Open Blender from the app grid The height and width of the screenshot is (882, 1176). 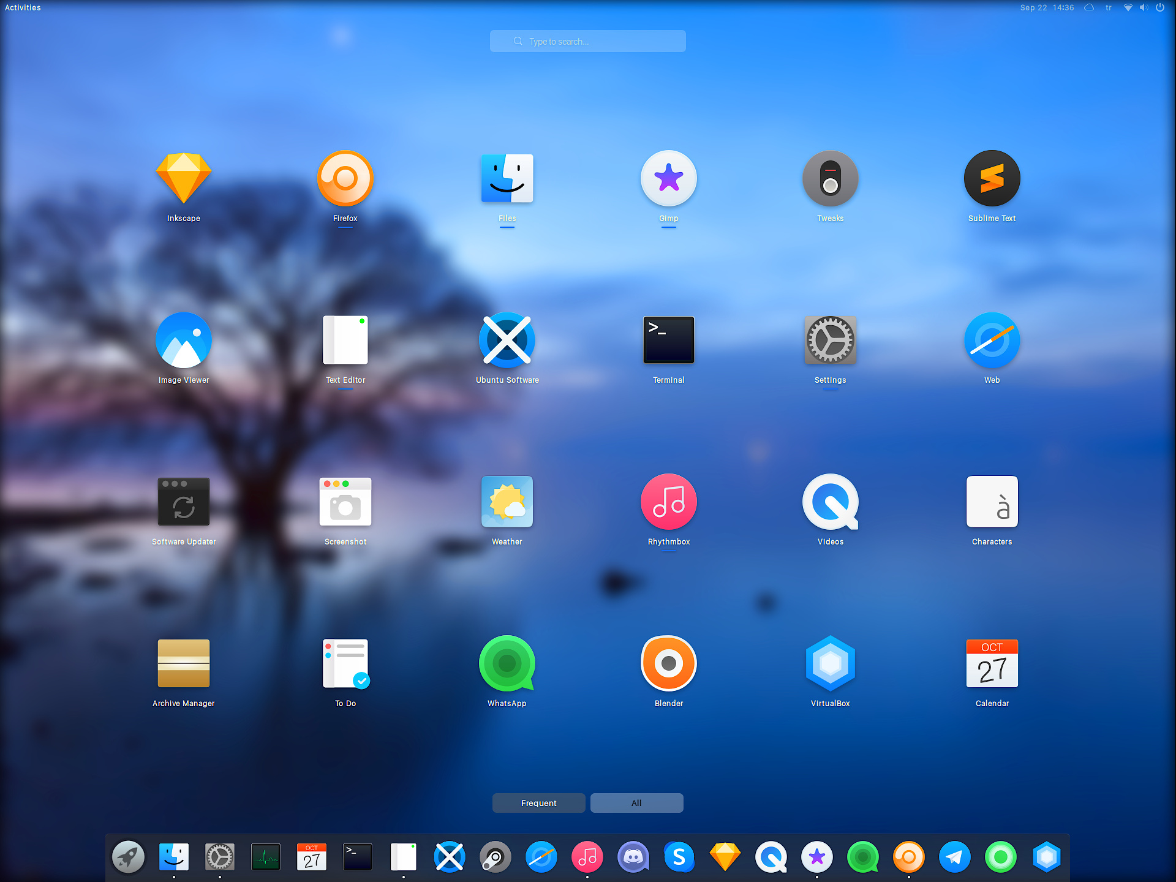pyautogui.click(x=669, y=663)
